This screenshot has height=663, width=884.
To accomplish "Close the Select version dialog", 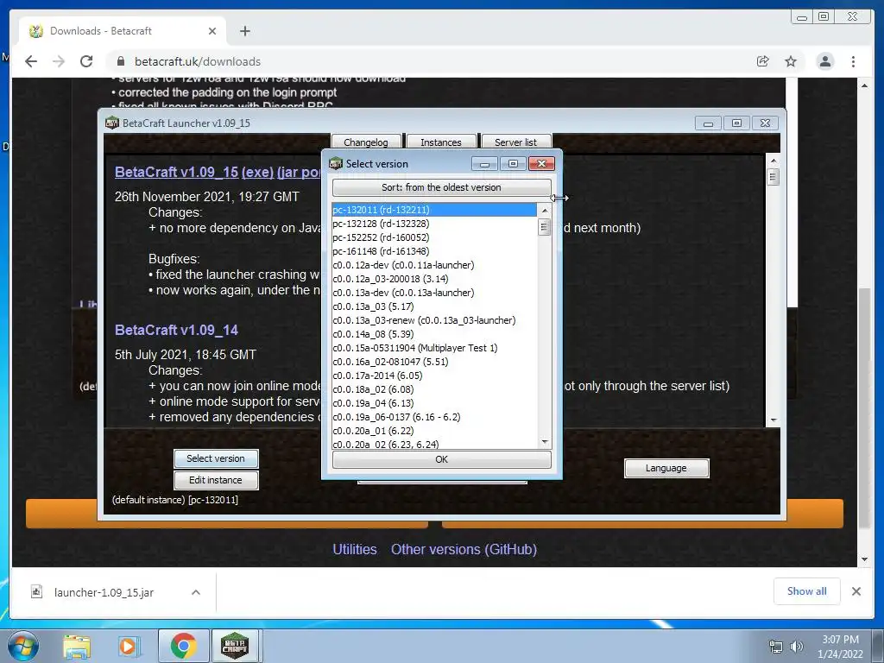I will click(x=541, y=163).
